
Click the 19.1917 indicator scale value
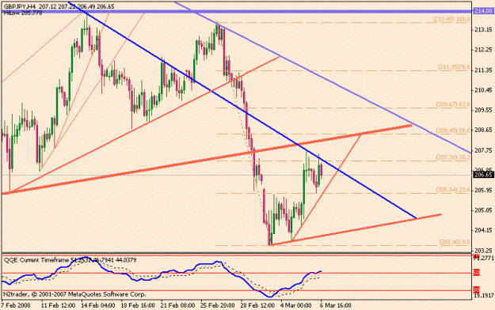click(483, 296)
